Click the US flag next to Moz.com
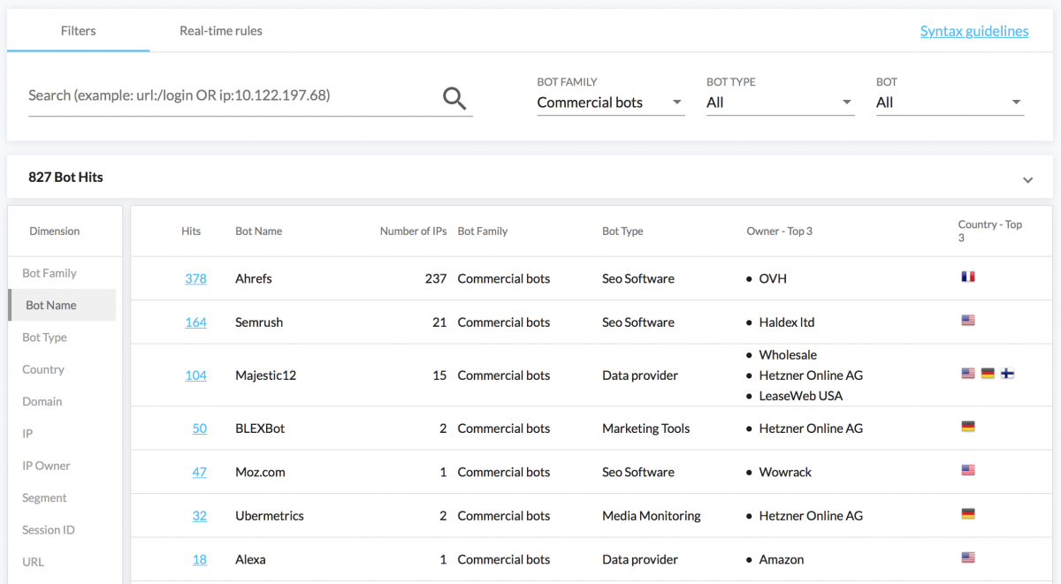Image resolution: width=1061 pixels, height=584 pixels. [968, 469]
